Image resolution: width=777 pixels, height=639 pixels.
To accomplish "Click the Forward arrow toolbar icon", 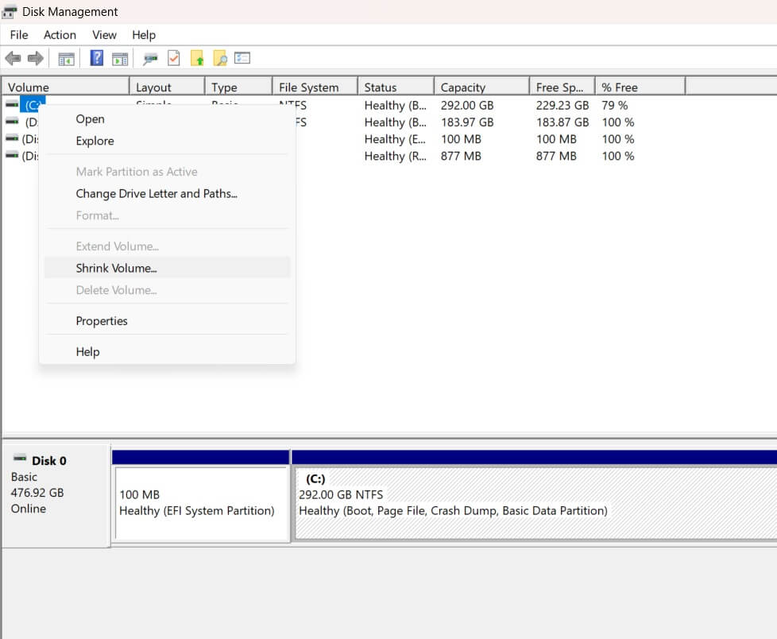I will click(x=35, y=59).
